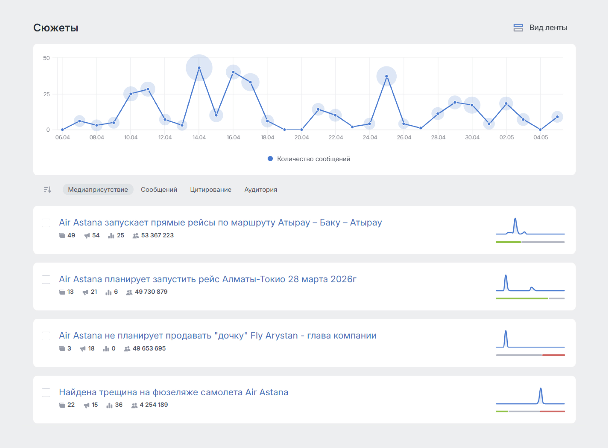Image resolution: width=608 pixels, height=448 pixels.
Task: Click audience icon next to 49 730 879
Action: (x=129, y=292)
